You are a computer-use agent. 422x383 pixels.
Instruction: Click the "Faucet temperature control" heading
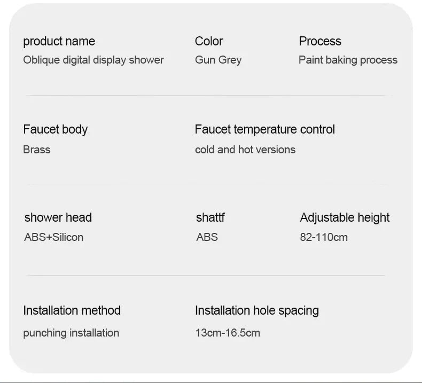tap(265, 129)
